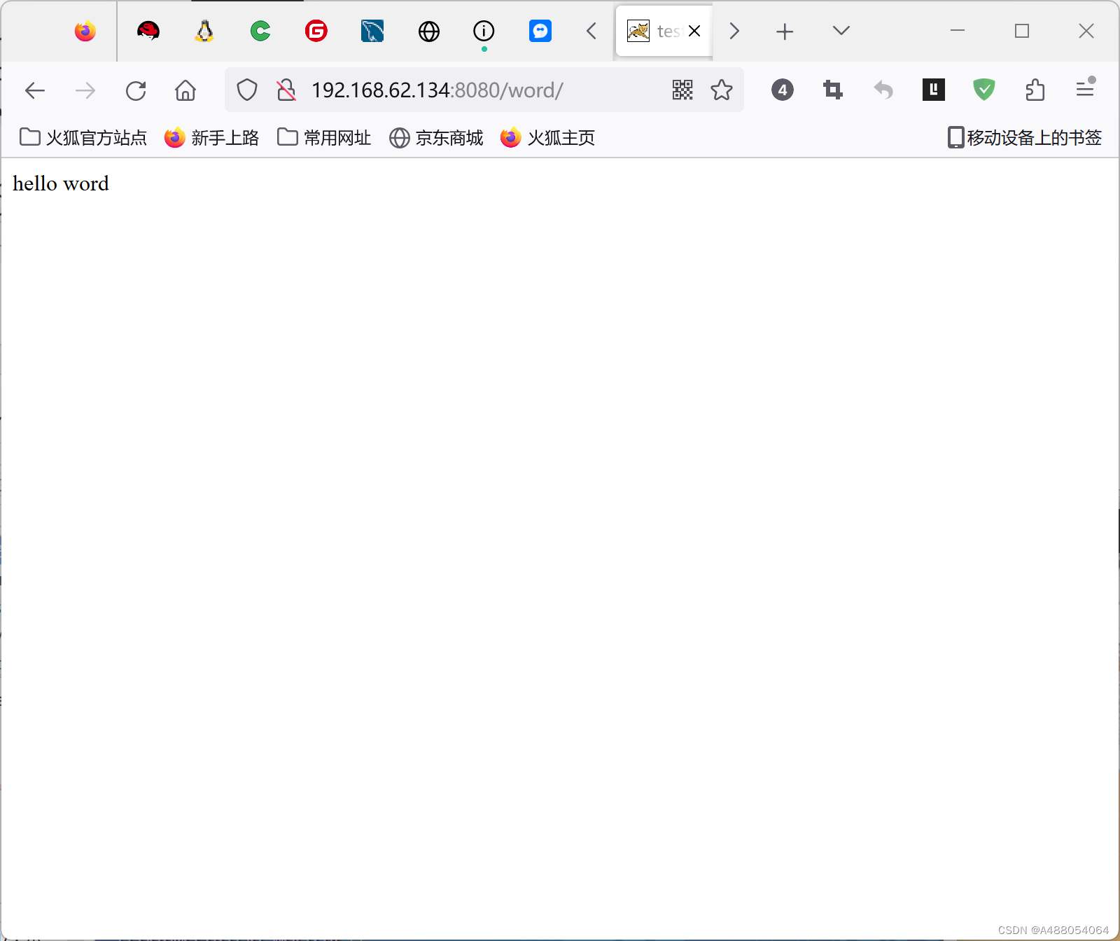
Task: Open the info circle pinned tab
Action: 484,31
